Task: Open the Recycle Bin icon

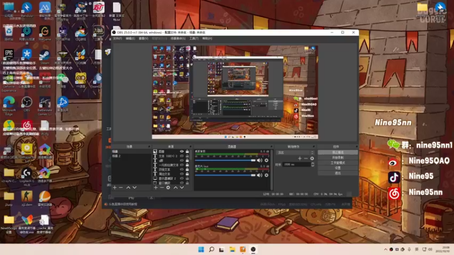Action: click(9, 33)
